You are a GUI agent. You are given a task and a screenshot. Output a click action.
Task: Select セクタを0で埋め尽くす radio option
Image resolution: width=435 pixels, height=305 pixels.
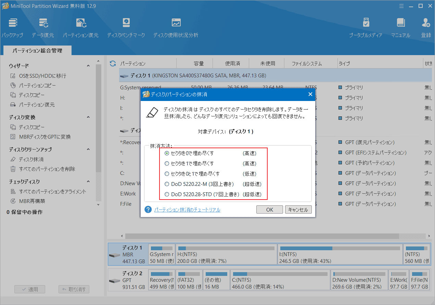click(167, 153)
